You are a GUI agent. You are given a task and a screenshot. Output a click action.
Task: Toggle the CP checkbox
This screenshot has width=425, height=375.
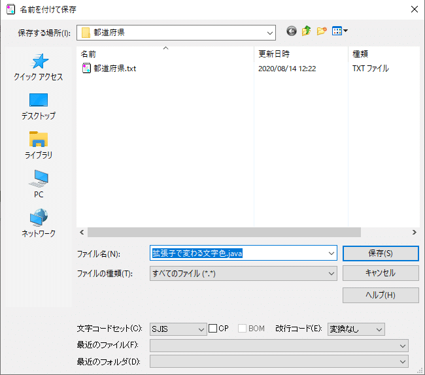[212, 329]
